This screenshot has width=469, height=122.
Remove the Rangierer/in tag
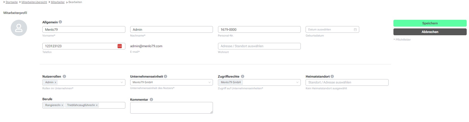pos(62,105)
